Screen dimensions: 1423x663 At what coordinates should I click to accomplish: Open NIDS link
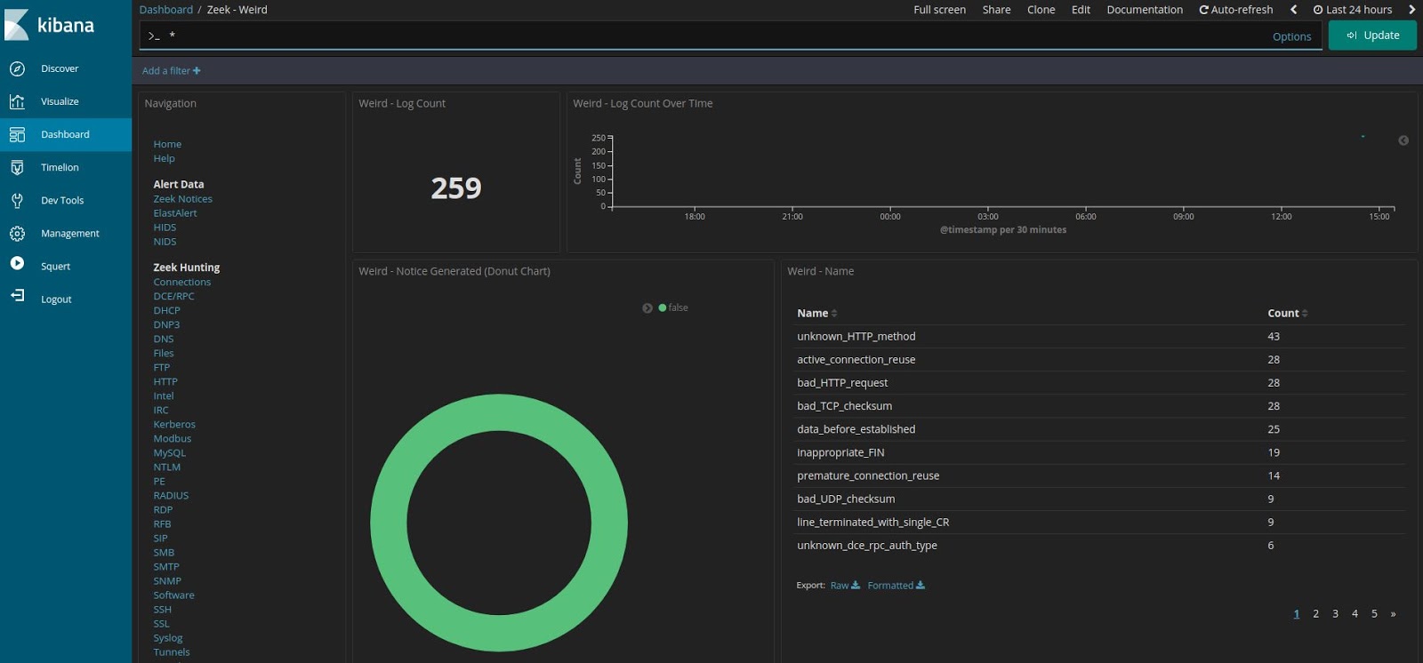coord(165,242)
